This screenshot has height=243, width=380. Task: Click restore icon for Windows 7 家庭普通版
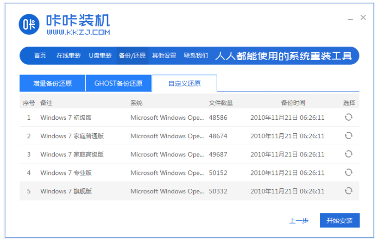click(349, 136)
